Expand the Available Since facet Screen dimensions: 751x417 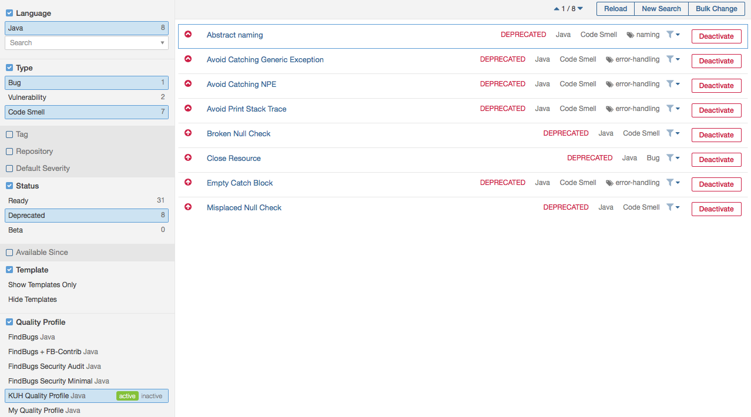pos(42,253)
